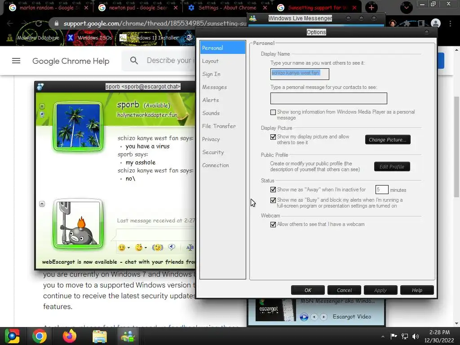
Task: Open Chrome from the taskbar
Action: (x=40, y=336)
